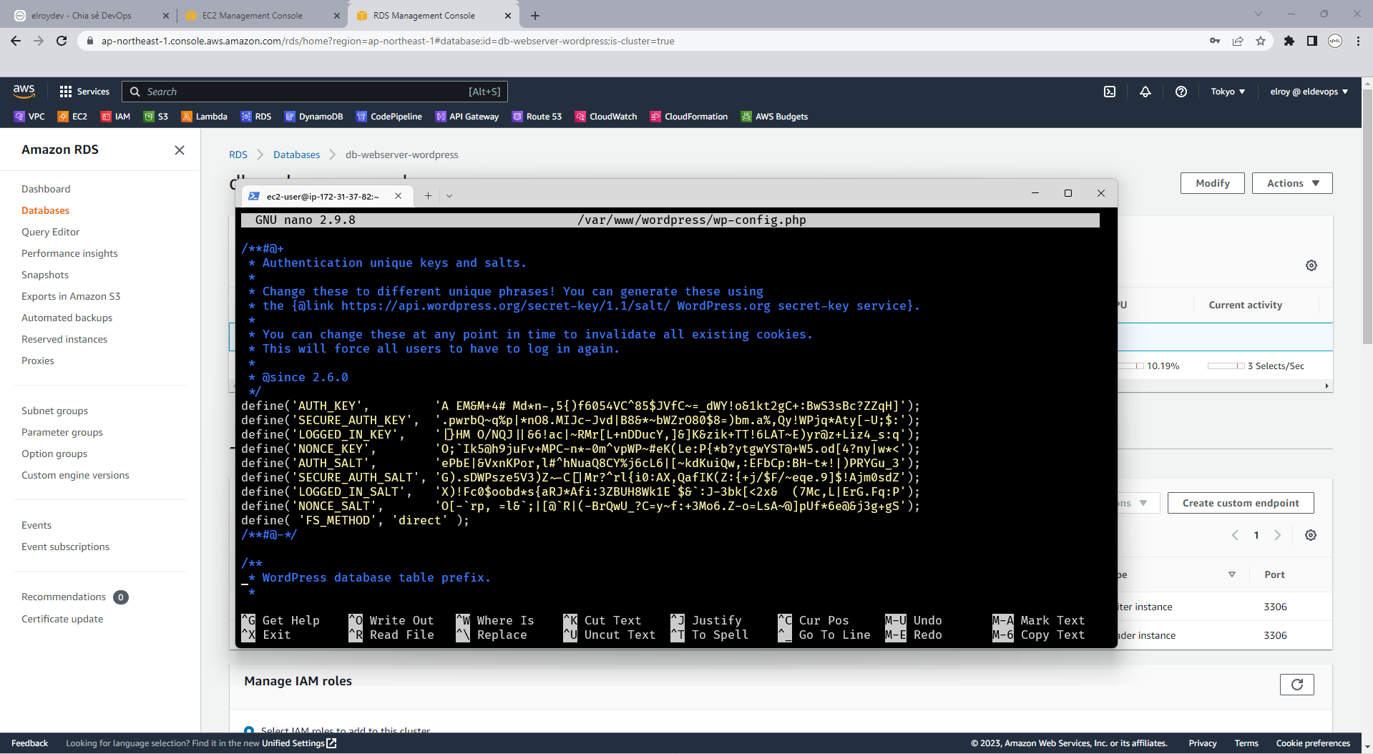Reload the browser page
This screenshot has height=754, width=1373.
62,41
